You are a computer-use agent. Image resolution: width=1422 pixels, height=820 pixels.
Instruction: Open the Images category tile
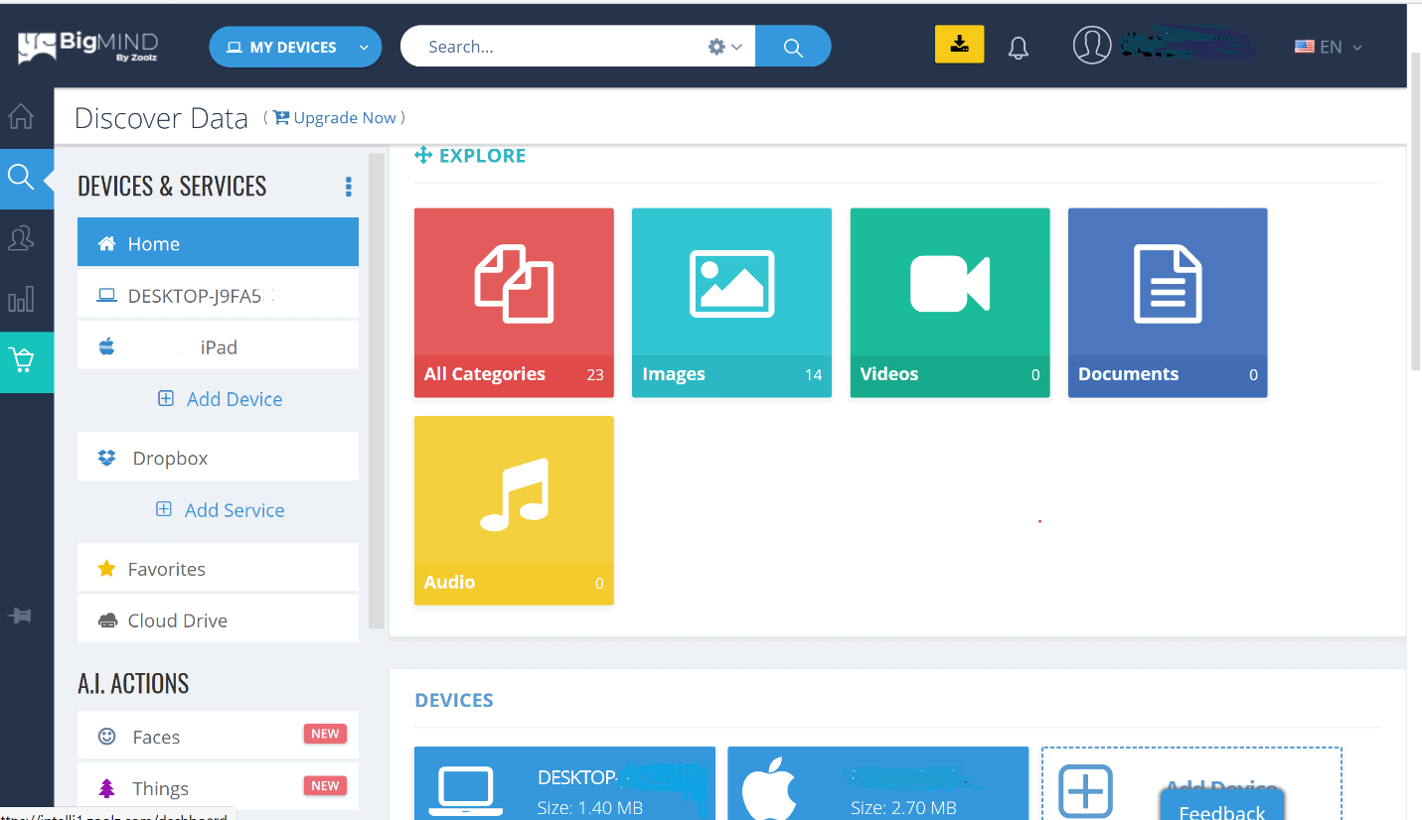pyautogui.click(x=731, y=303)
